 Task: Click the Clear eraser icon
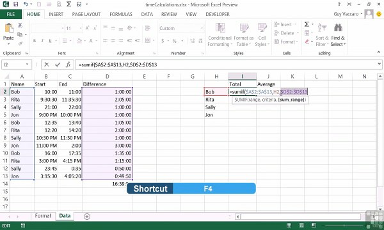click(x=307, y=42)
